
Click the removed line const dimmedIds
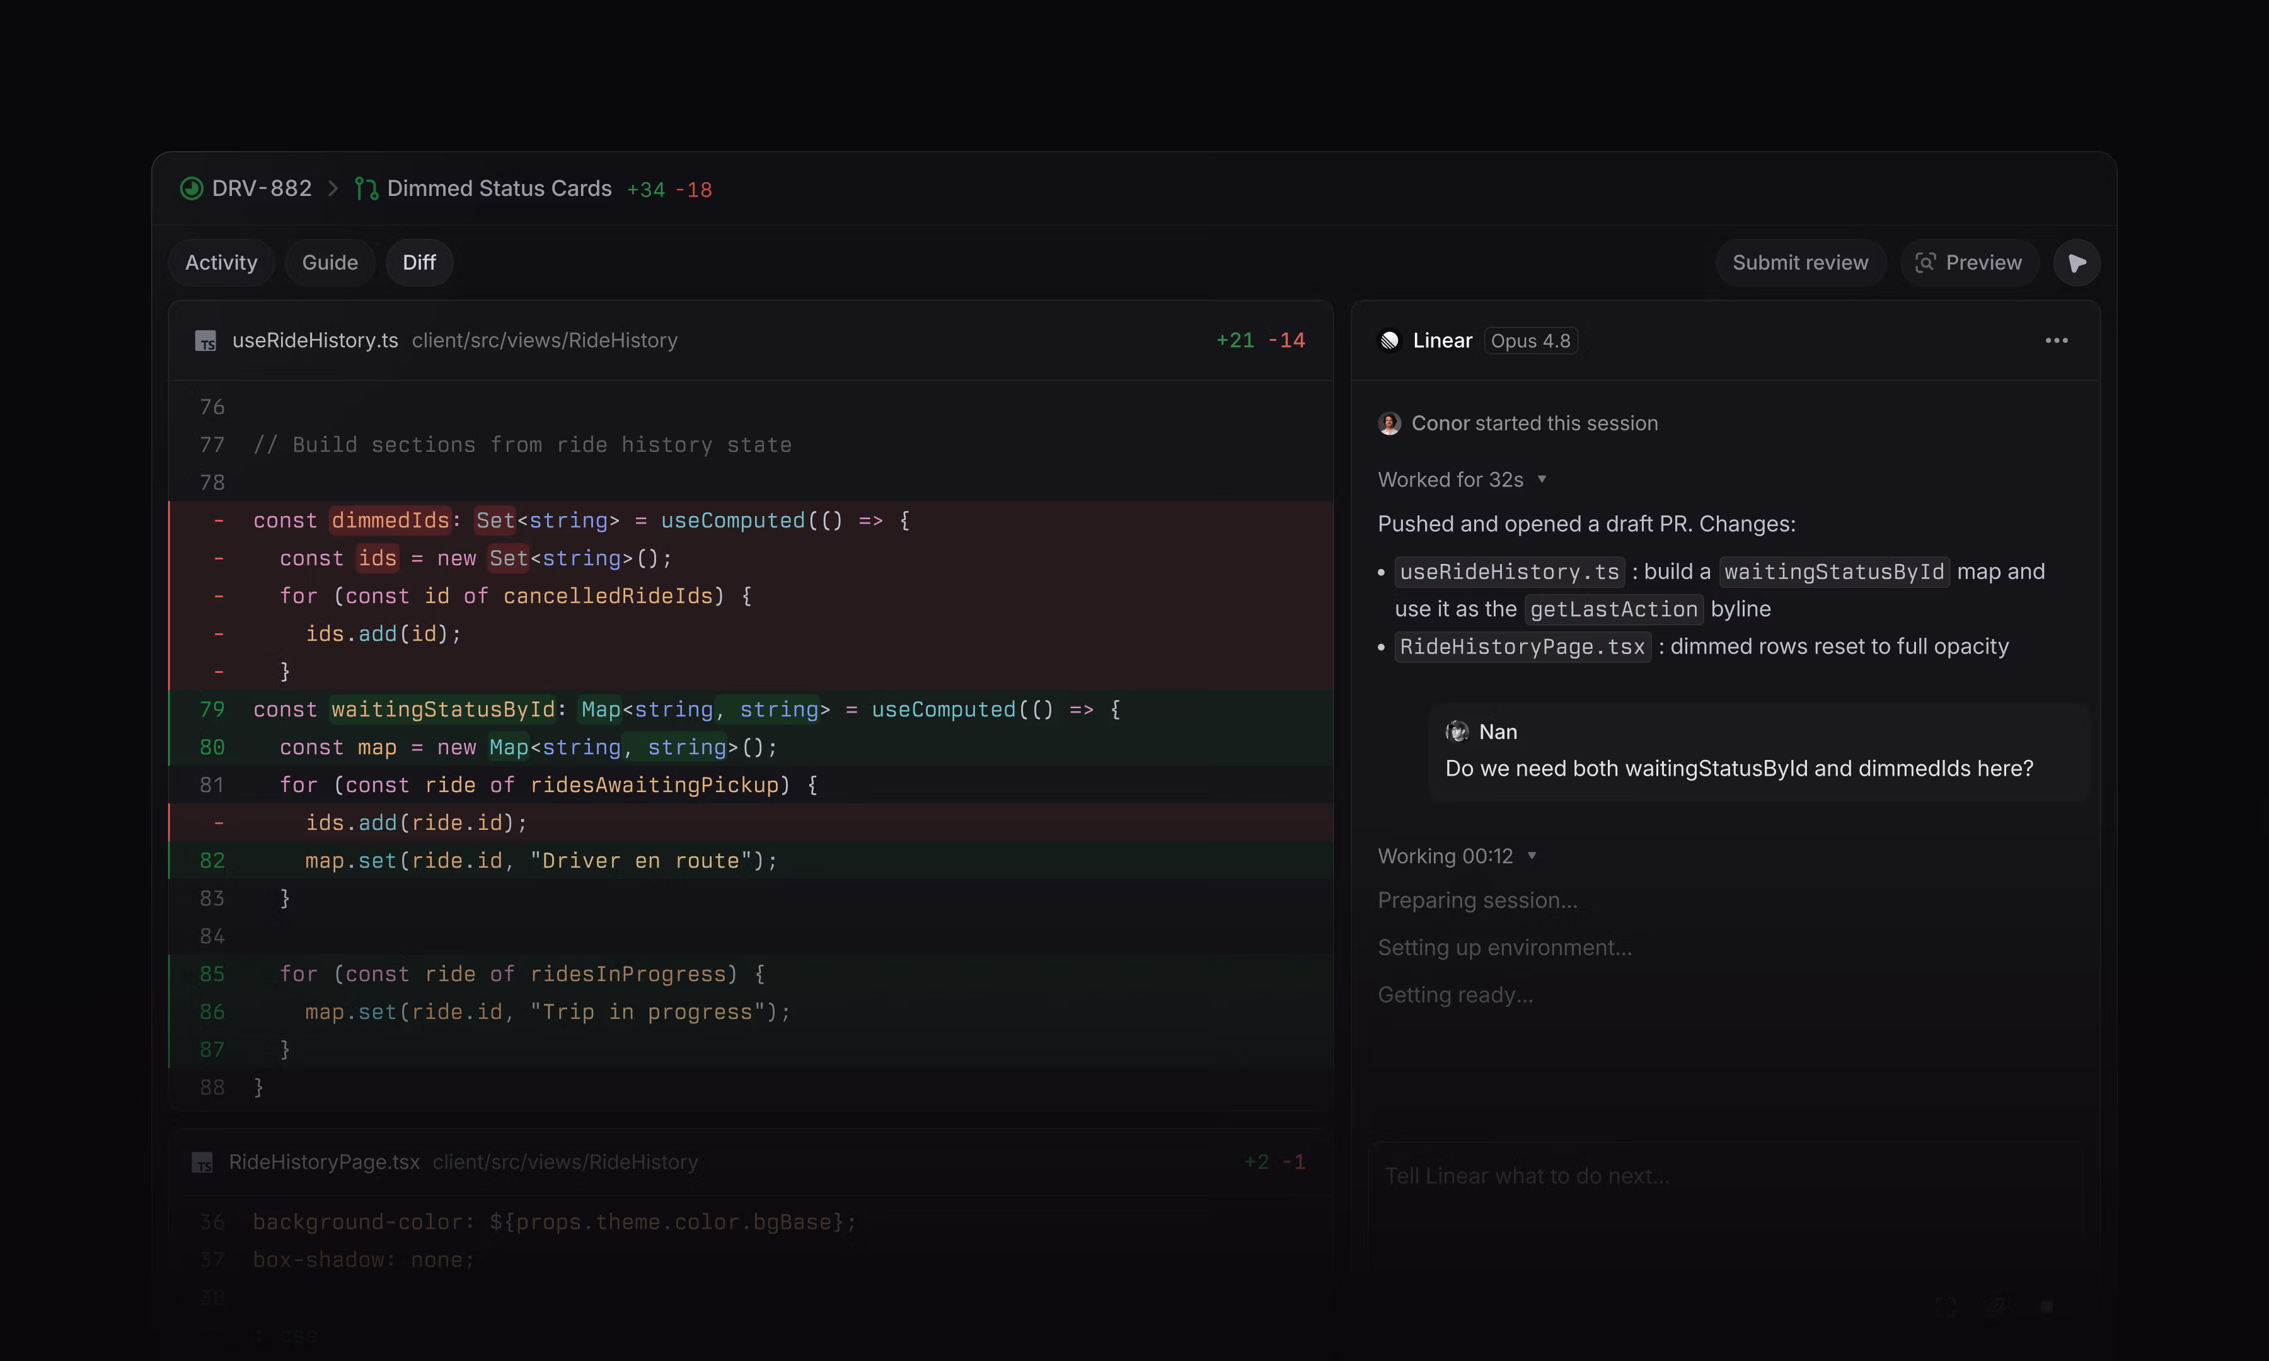[x=750, y=521]
